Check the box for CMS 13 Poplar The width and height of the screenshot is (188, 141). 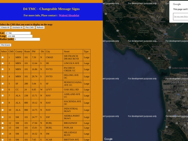(x=2, y=128)
